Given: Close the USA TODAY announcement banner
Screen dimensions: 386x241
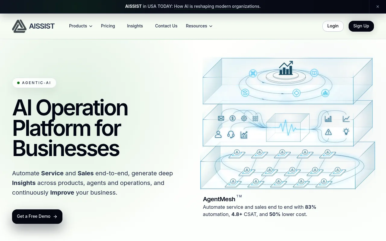Looking at the screenshot, I should point(378,7).
